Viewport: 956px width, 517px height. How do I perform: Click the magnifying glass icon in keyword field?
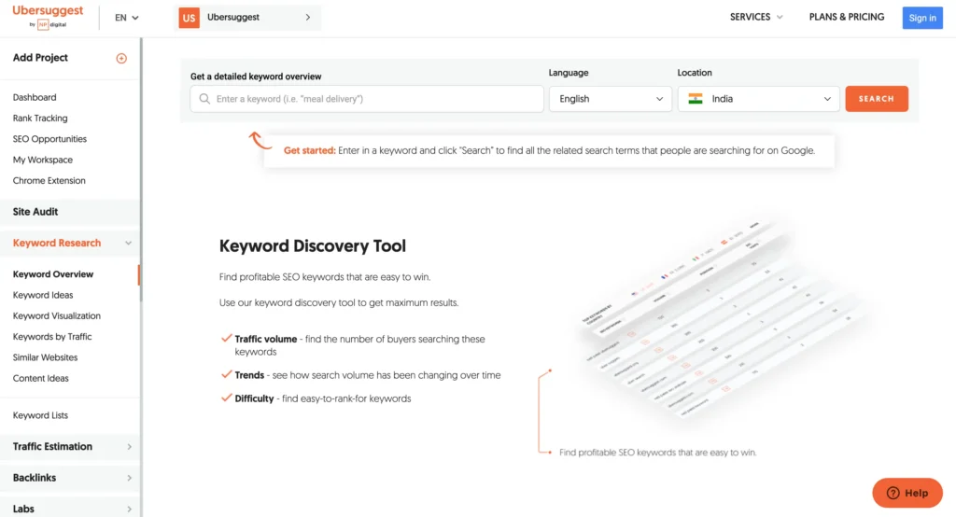204,99
